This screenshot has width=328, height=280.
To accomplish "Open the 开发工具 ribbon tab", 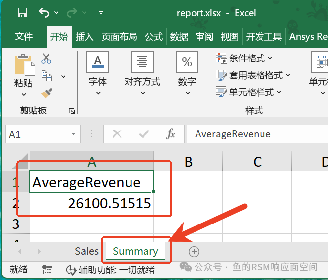I will click(x=264, y=37).
